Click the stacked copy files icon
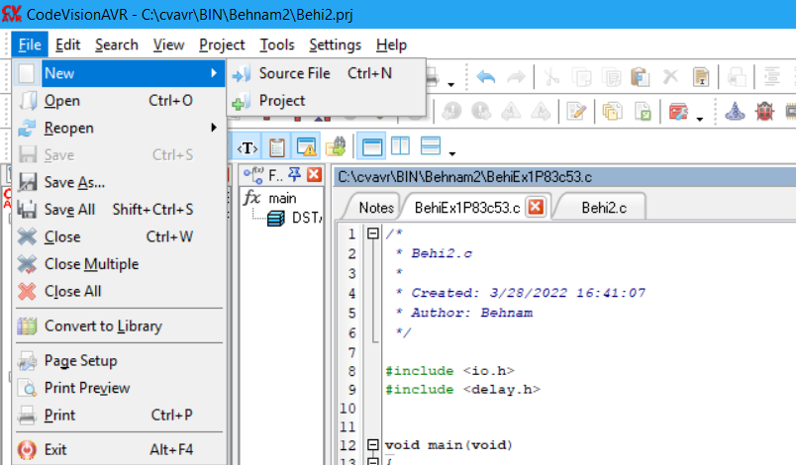This screenshot has width=796, height=465. point(612,111)
